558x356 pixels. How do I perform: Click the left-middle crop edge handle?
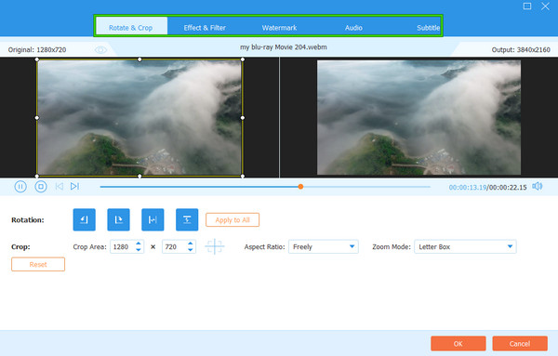[37, 118]
